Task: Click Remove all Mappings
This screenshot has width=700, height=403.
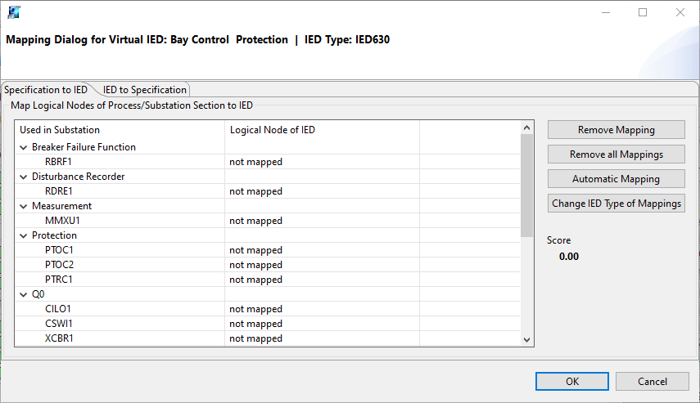Action: pyautogui.click(x=616, y=154)
